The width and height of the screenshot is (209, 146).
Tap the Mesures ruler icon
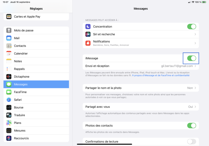[9, 130]
